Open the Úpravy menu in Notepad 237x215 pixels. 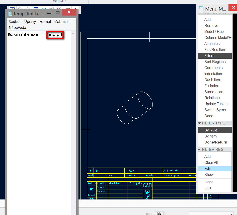30,22
